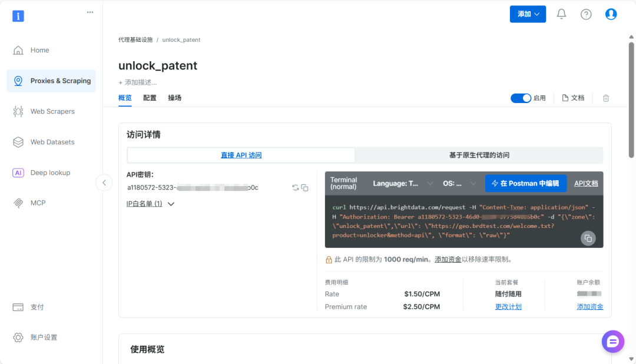The image size is (636, 364).
Task: Copy the curl code snippet
Action: tap(588, 238)
